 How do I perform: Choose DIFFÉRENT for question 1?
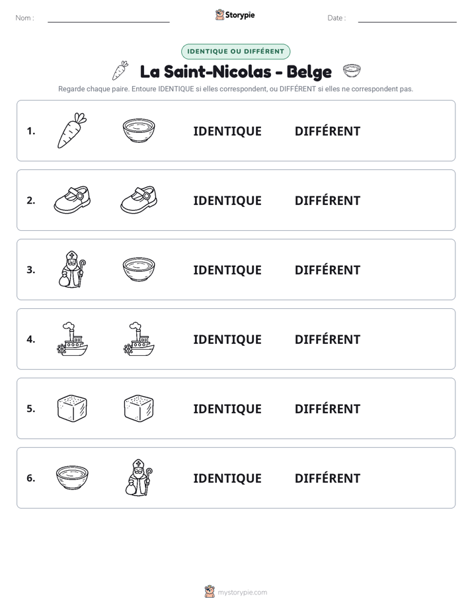pos(327,132)
